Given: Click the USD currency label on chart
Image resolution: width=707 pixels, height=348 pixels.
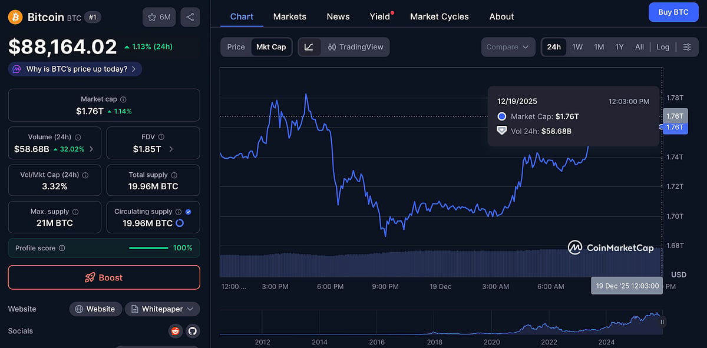Looking at the screenshot, I should point(679,275).
